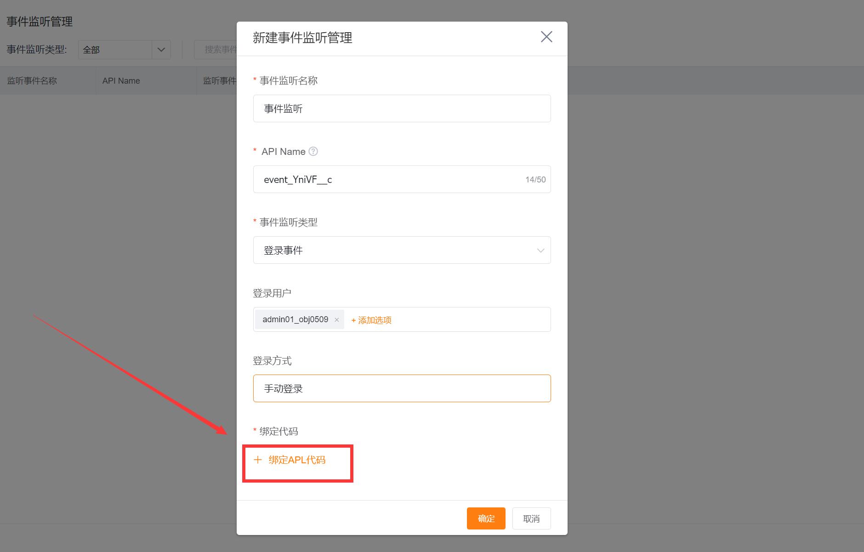
Task: Click the 登录用户 field label
Action: 272,293
